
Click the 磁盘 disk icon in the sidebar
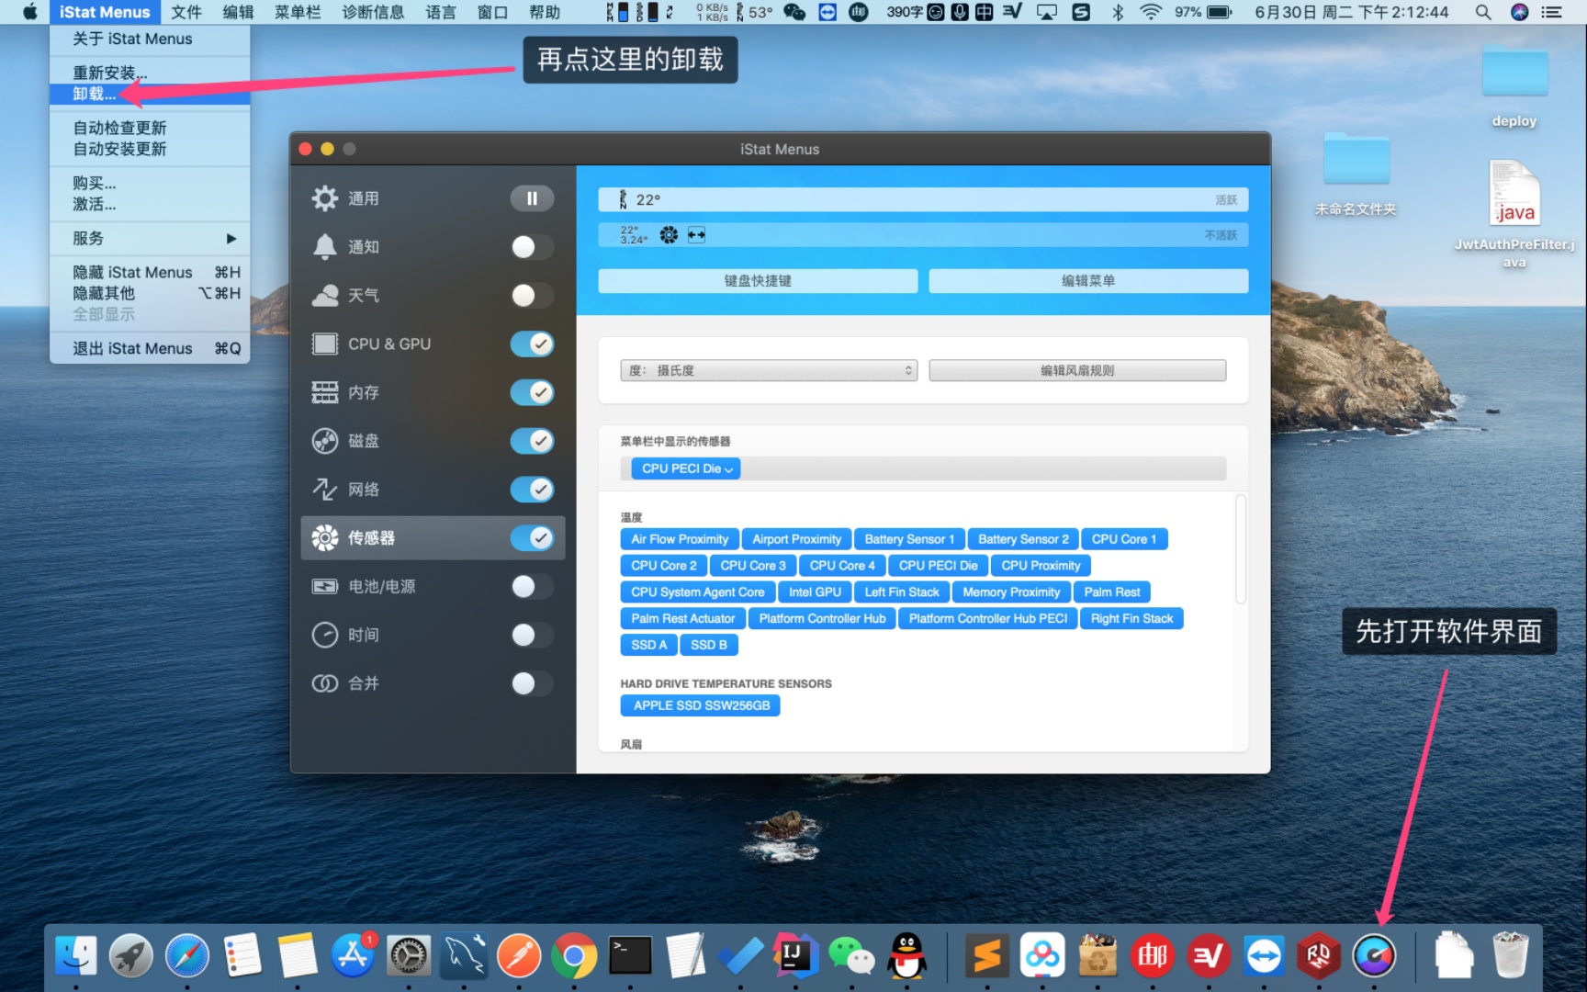click(x=324, y=441)
